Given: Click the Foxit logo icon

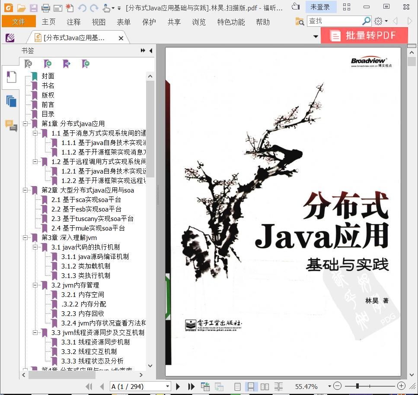Looking at the screenshot, I should (x=9, y=8).
